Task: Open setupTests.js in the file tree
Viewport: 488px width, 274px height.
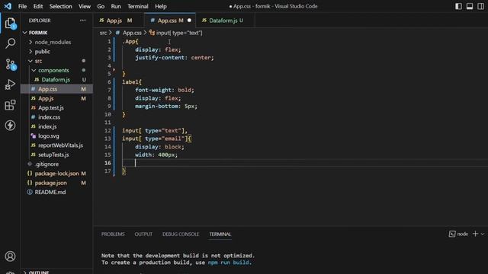Action: point(56,155)
